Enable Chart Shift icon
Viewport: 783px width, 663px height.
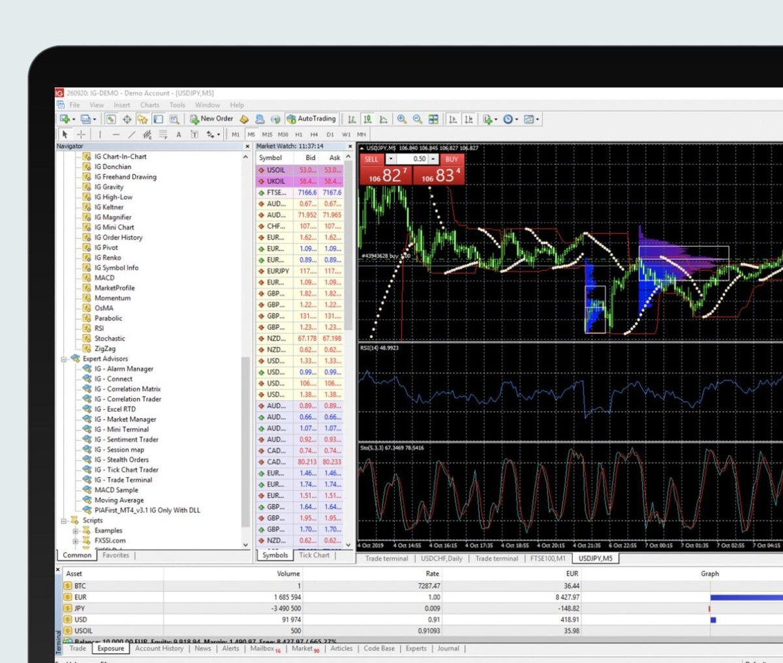coord(468,119)
